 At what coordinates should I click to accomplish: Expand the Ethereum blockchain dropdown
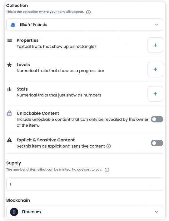(x=85, y=212)
